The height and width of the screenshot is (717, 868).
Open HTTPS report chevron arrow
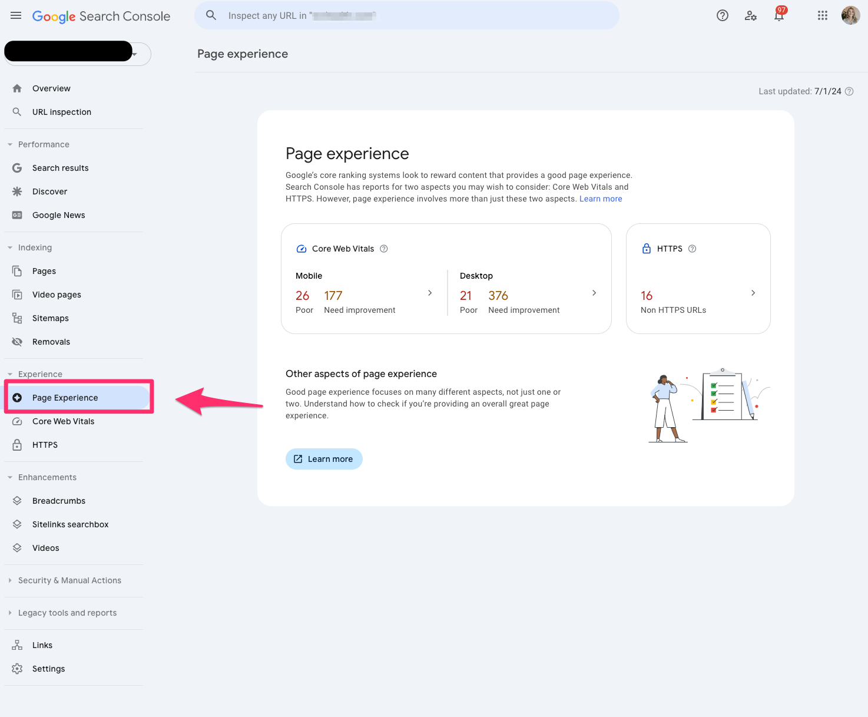point(753,293)
